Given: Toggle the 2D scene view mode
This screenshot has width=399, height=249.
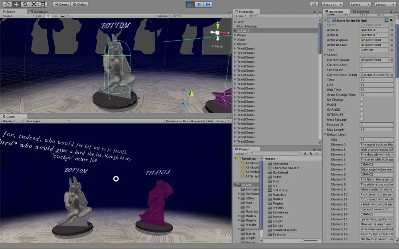Looking at the screenshot, I should point(40,16).
